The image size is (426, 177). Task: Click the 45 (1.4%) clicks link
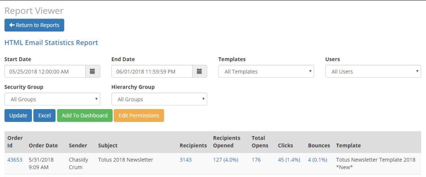pos(289,160)
